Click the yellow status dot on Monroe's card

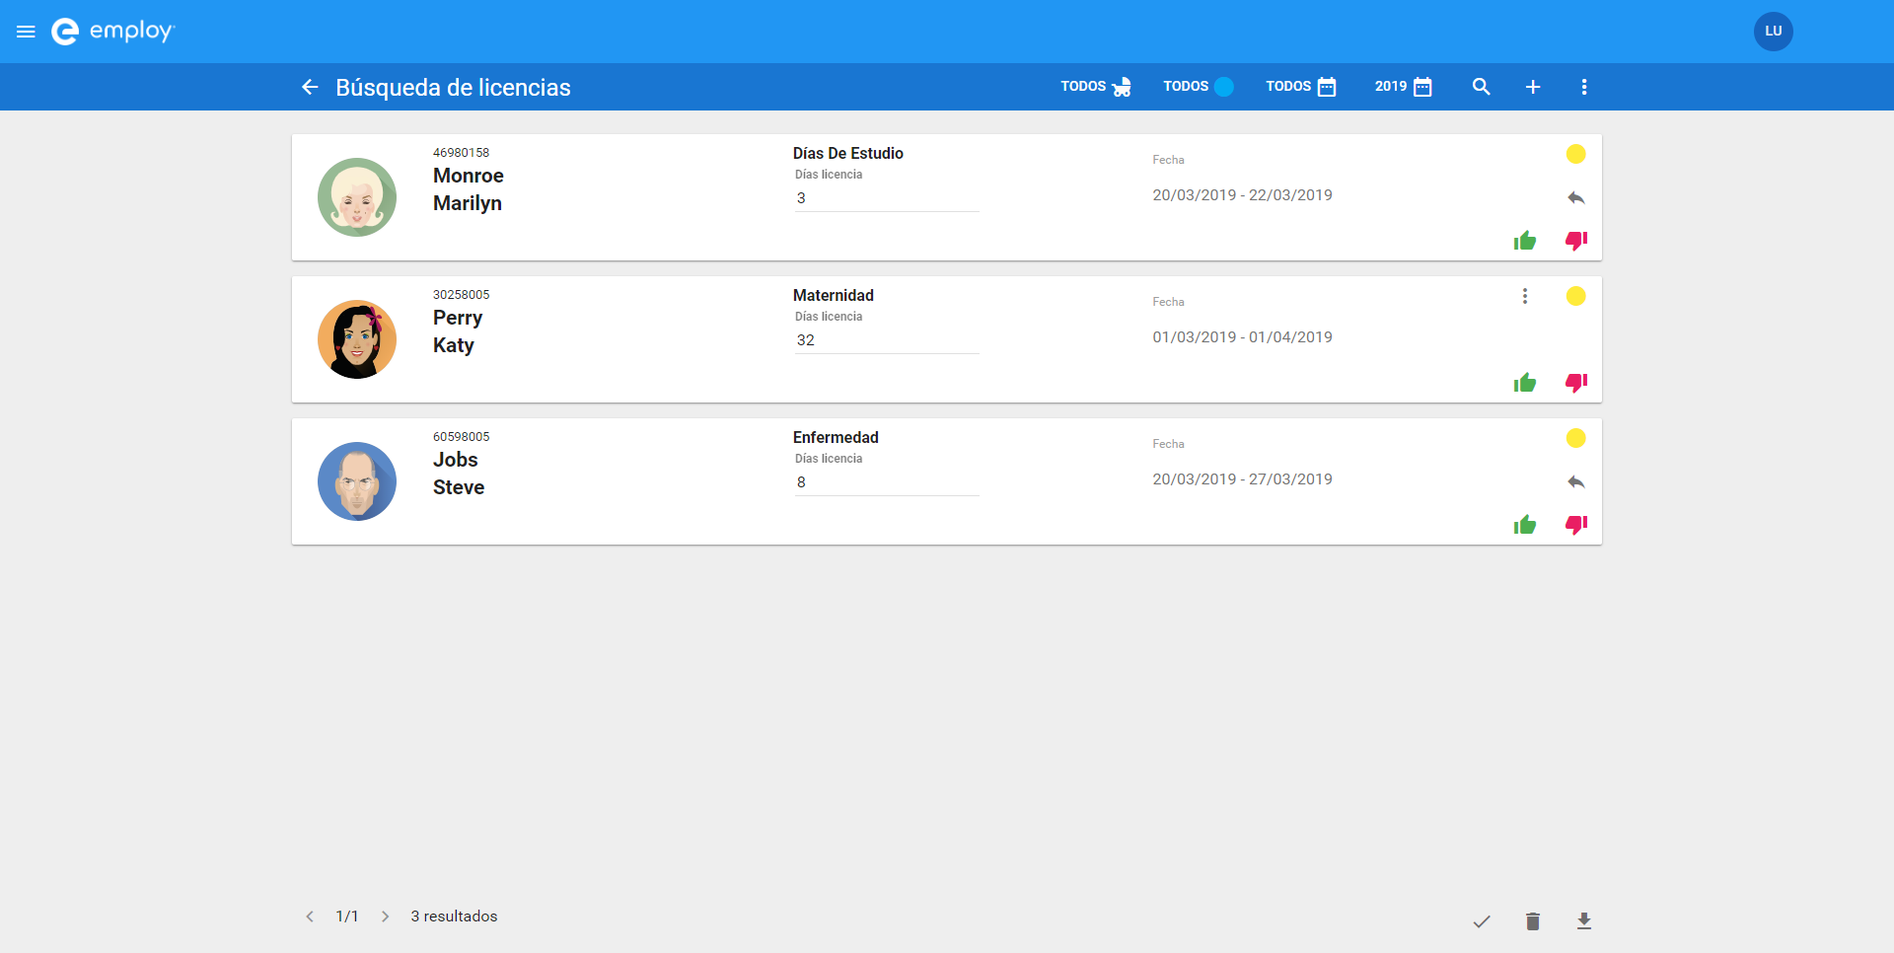pos(1575,154)
